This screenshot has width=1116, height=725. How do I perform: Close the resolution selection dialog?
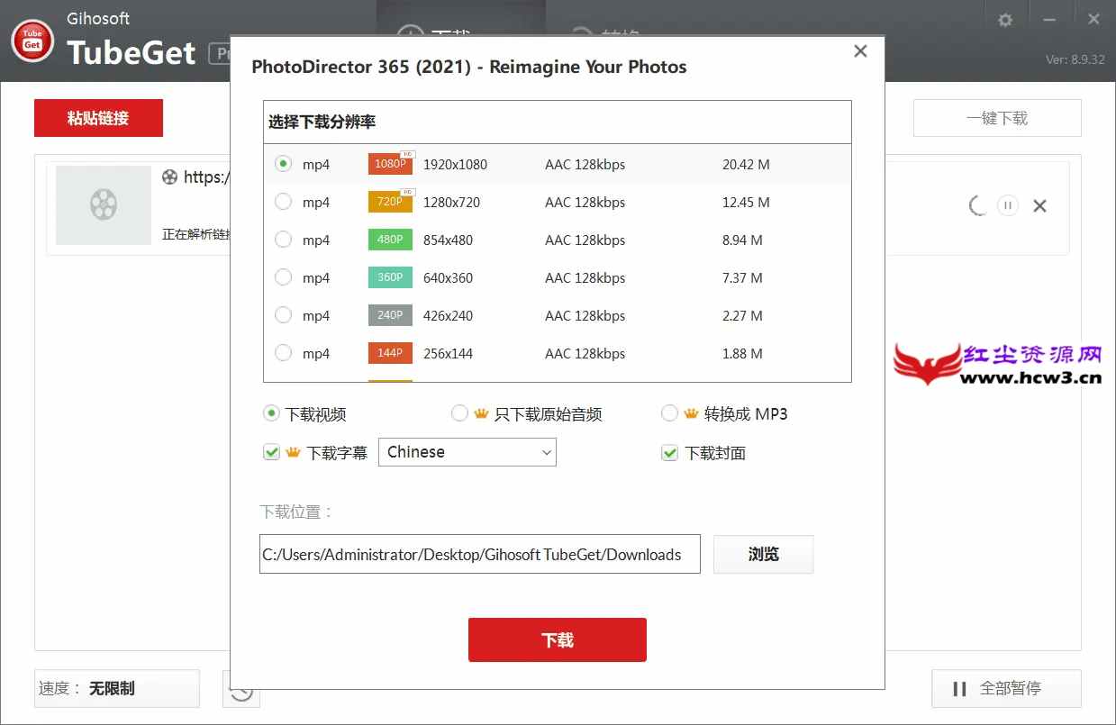point(860,51)
